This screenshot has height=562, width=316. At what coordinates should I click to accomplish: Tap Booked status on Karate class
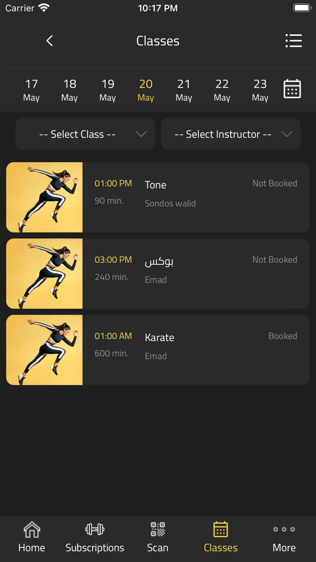coord(283,336)
